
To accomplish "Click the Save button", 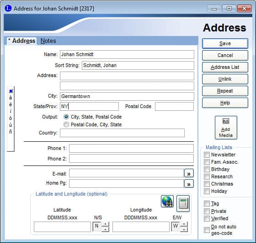I will [225, 43].
